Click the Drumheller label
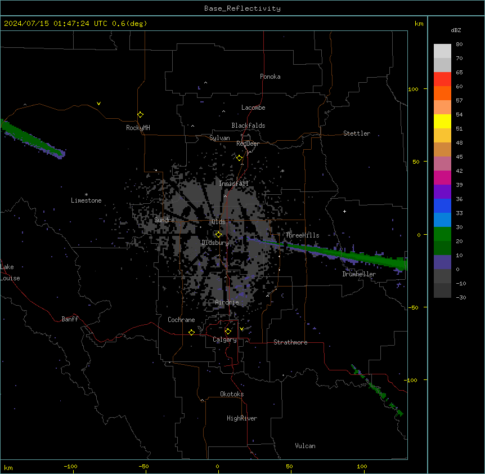Viewport: 485px width, 474px height. point(359,274)
